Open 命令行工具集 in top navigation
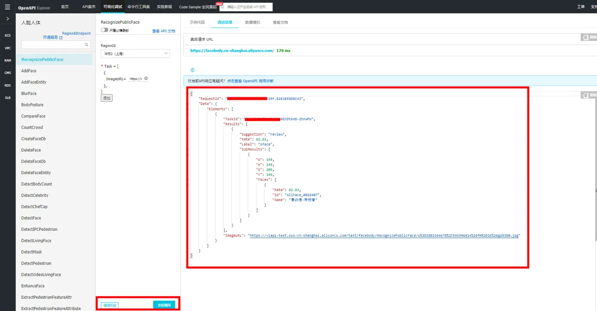 139,7
